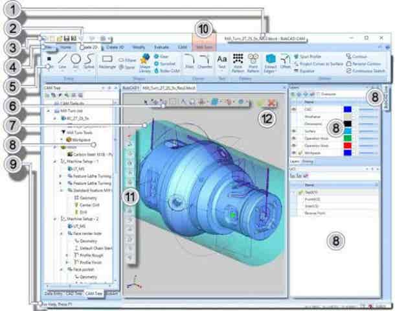Click the red X cancel icon in viewport toolbar
395x311 pixels.
pyautogui.click(x=272, y=102)
